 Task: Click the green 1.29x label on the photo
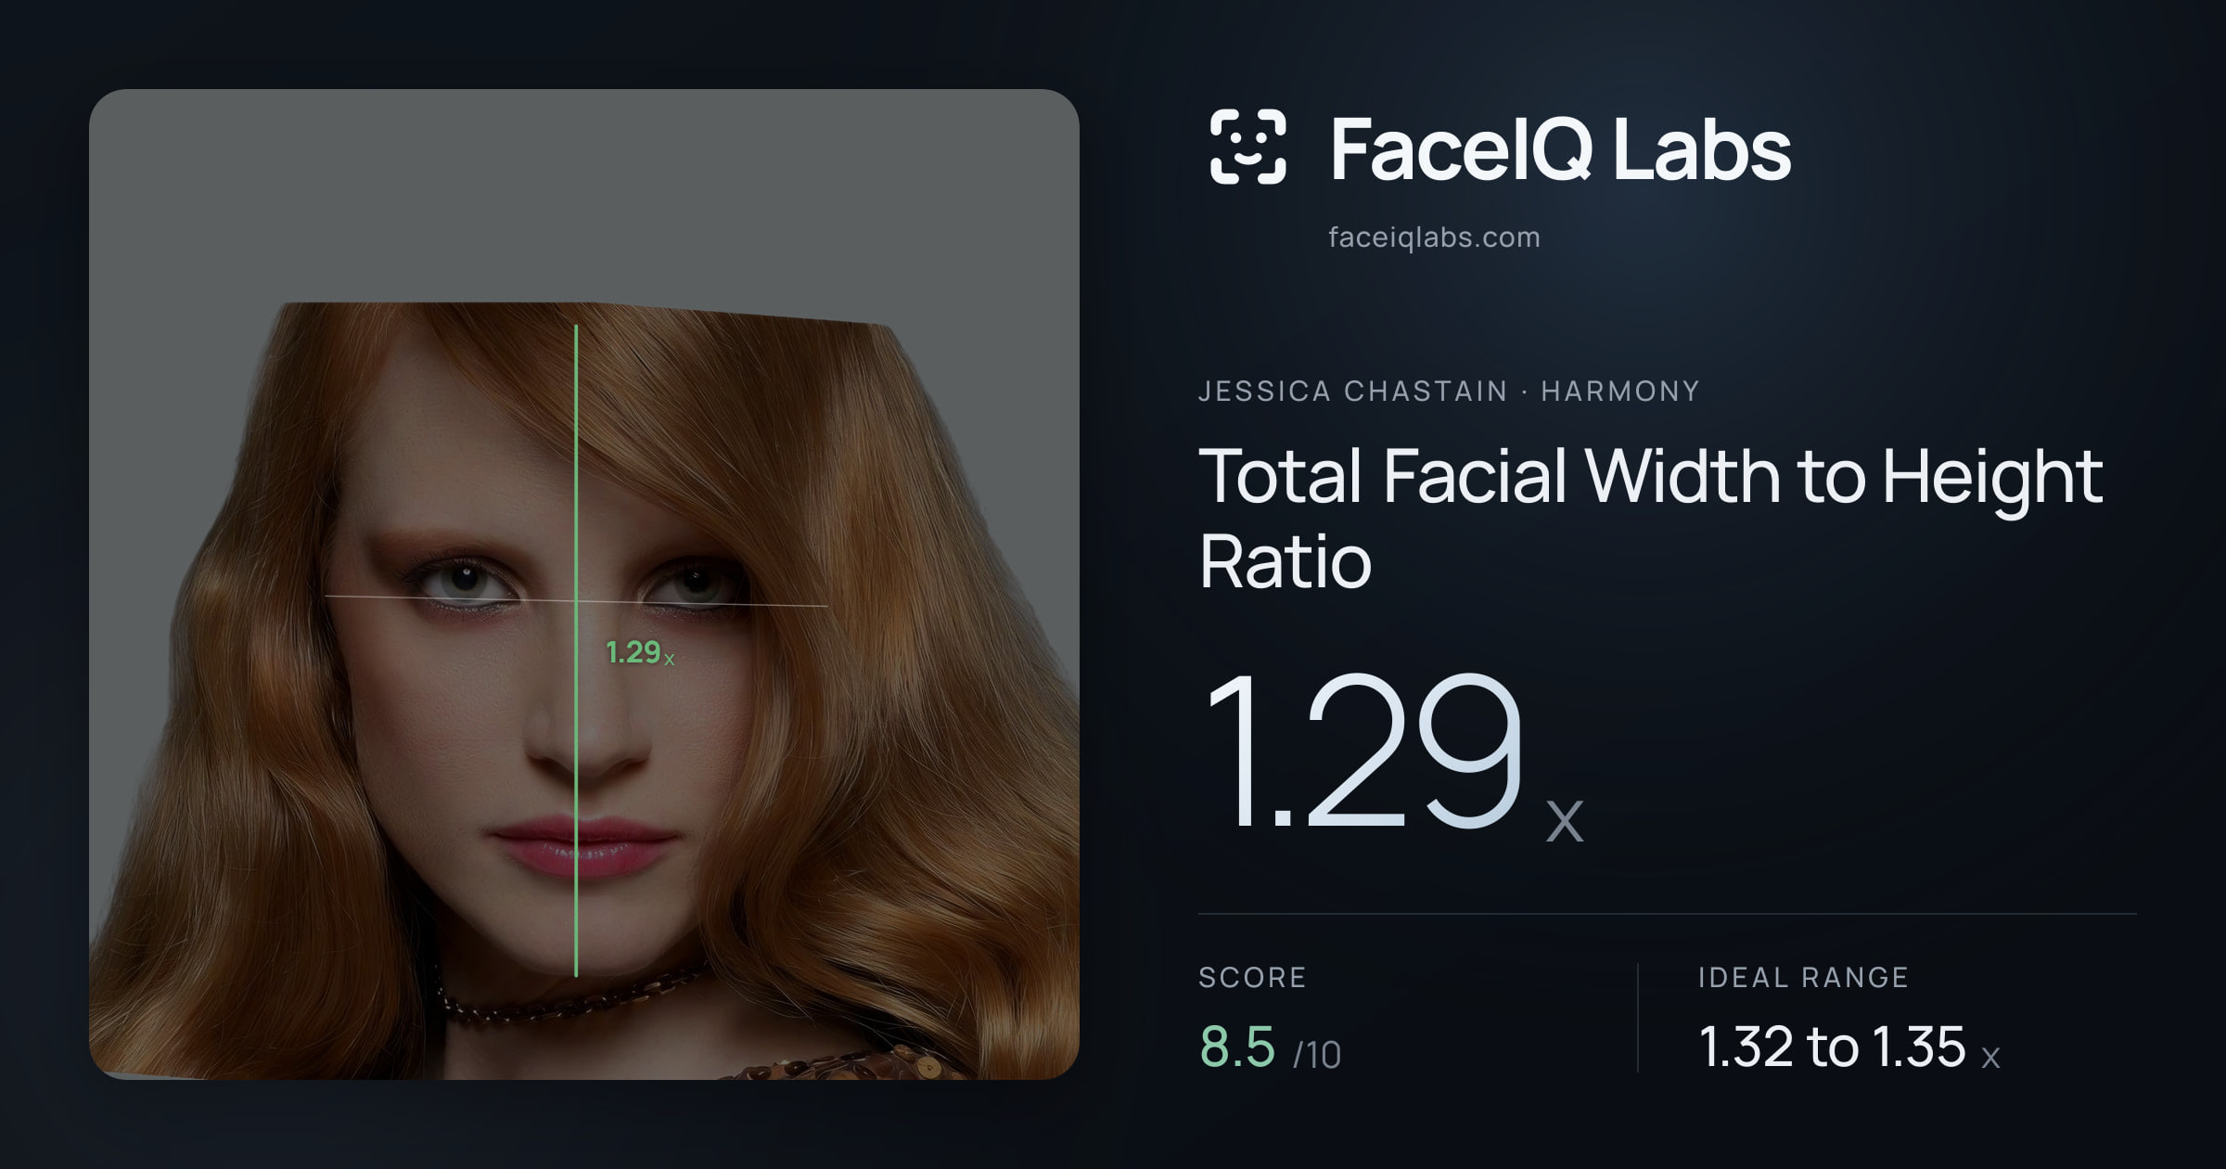640,652
